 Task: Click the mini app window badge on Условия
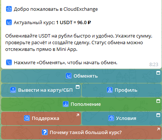tap(158, 115)
